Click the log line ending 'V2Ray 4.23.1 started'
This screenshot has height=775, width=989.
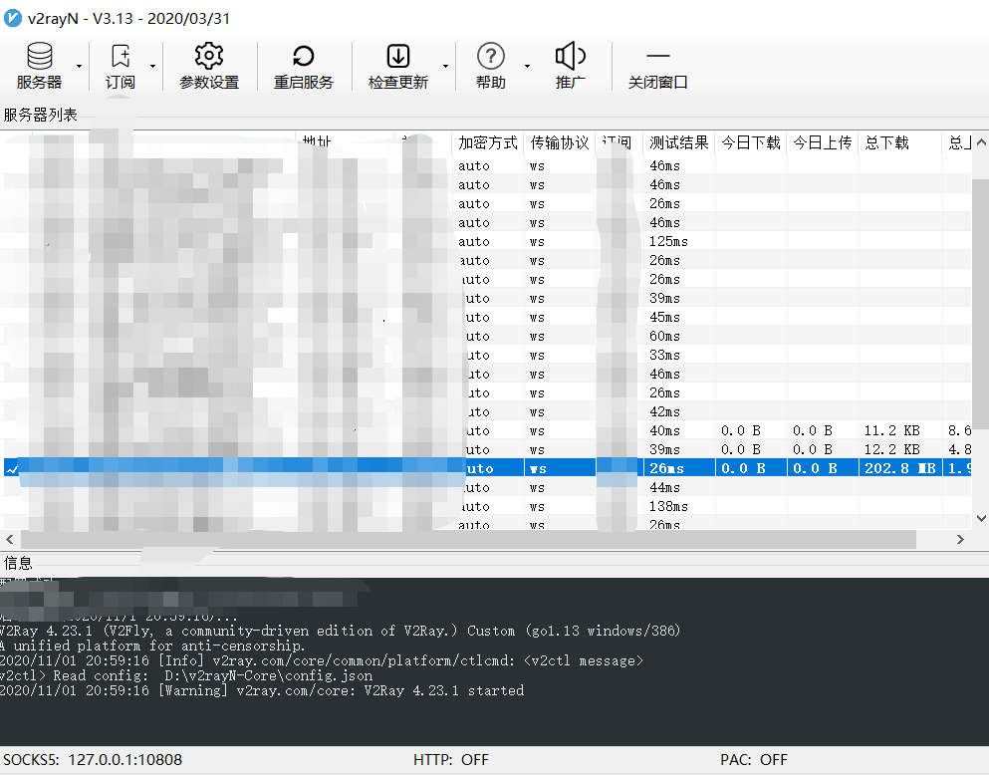click(x=262, y=690)
